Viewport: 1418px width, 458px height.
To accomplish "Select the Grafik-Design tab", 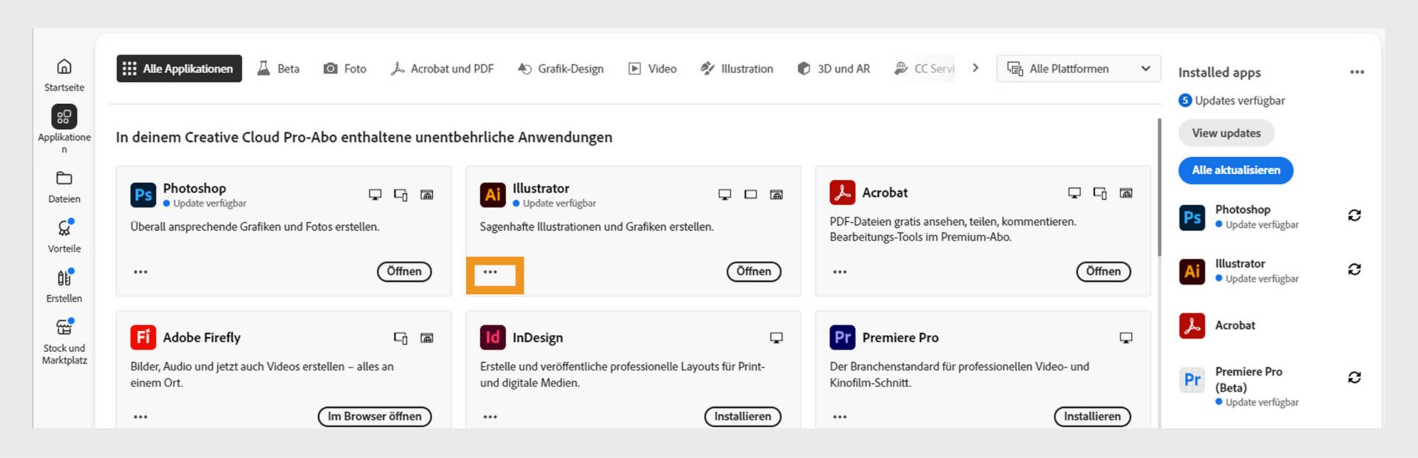I will pos(561,69).
